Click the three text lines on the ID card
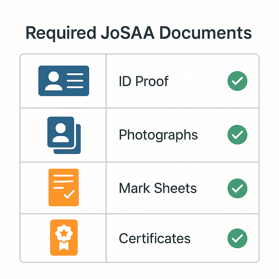The image size is (279, 279). pyautogui.click(x=75, y=81)
